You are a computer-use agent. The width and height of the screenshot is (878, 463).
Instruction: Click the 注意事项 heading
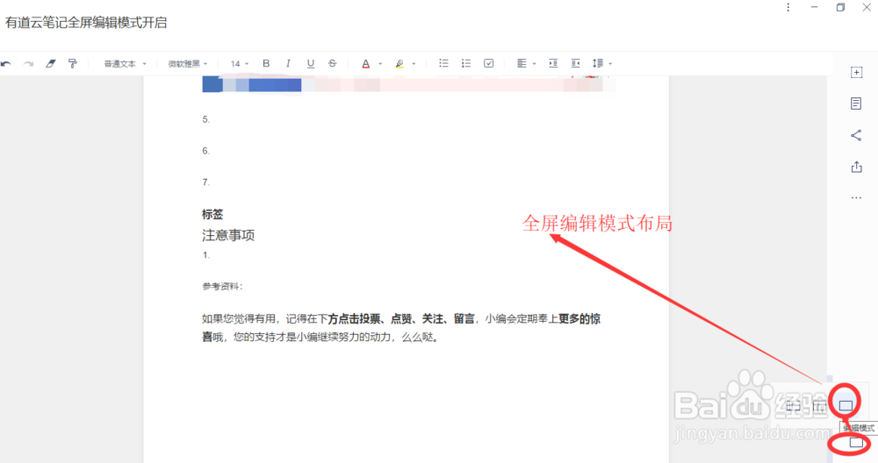tap(228, 235)
